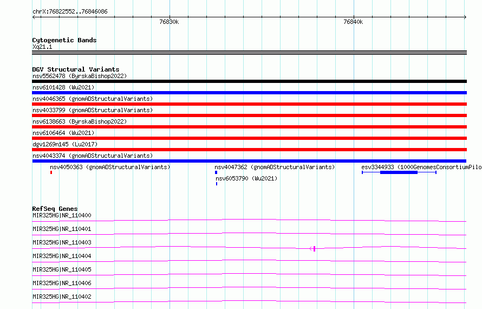Select the magenta NR_110406 transcript line

[249, 288]
